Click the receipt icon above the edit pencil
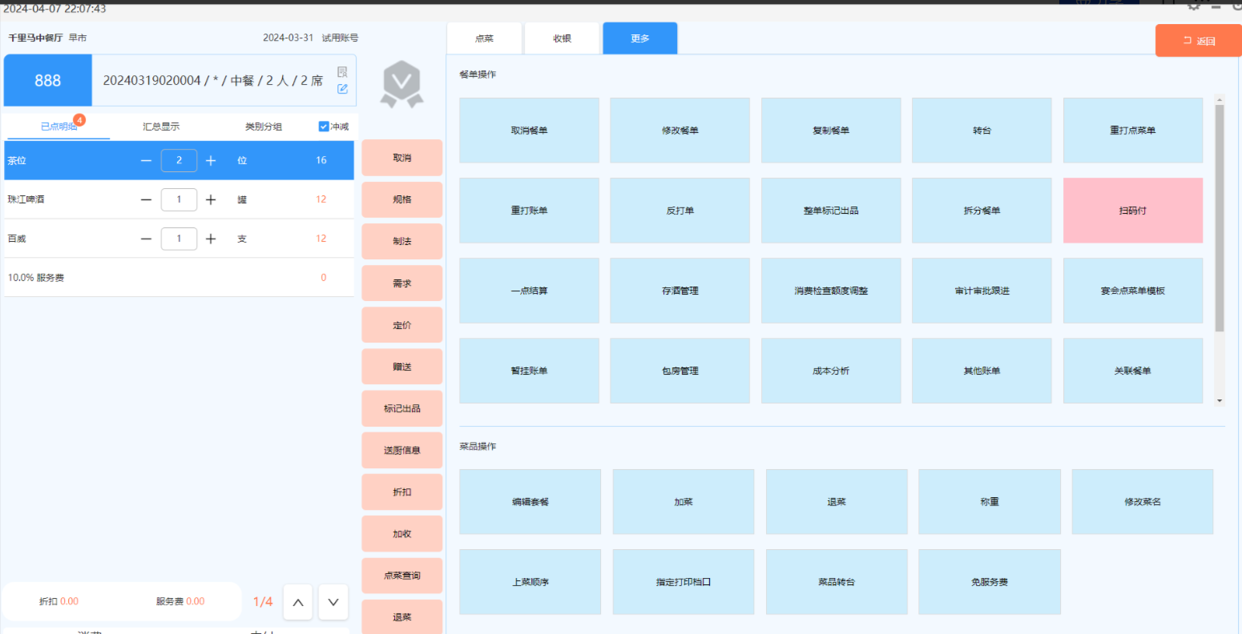 click(342, 72)
